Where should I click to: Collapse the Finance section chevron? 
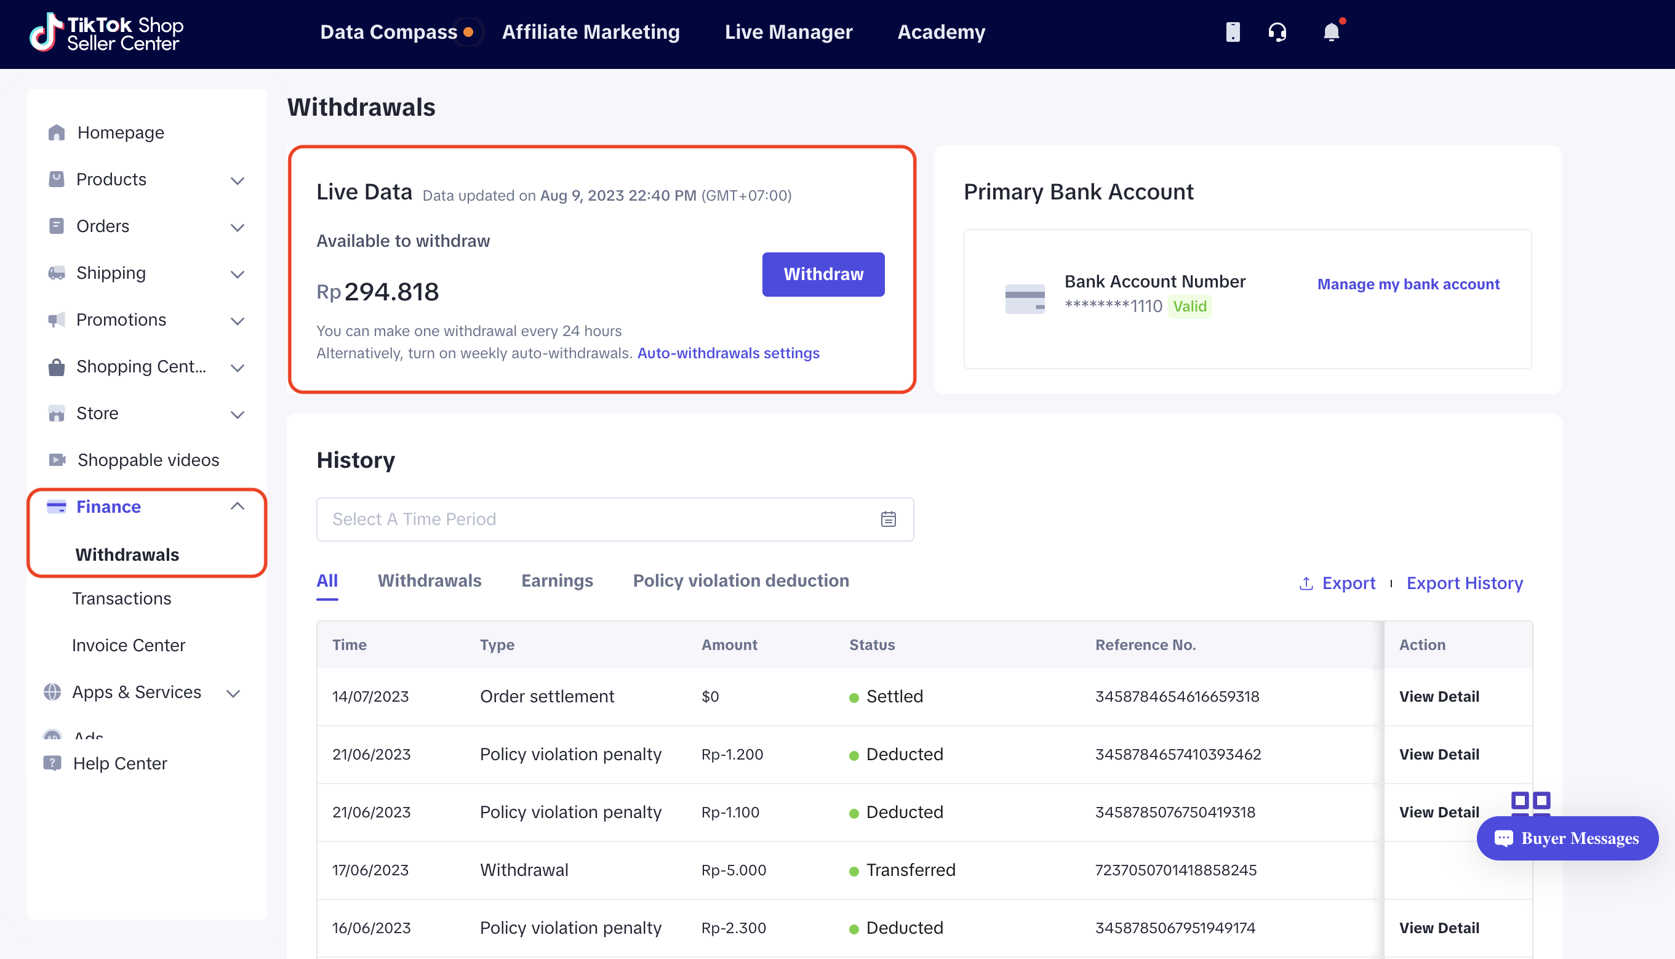(x=238, y=506)
